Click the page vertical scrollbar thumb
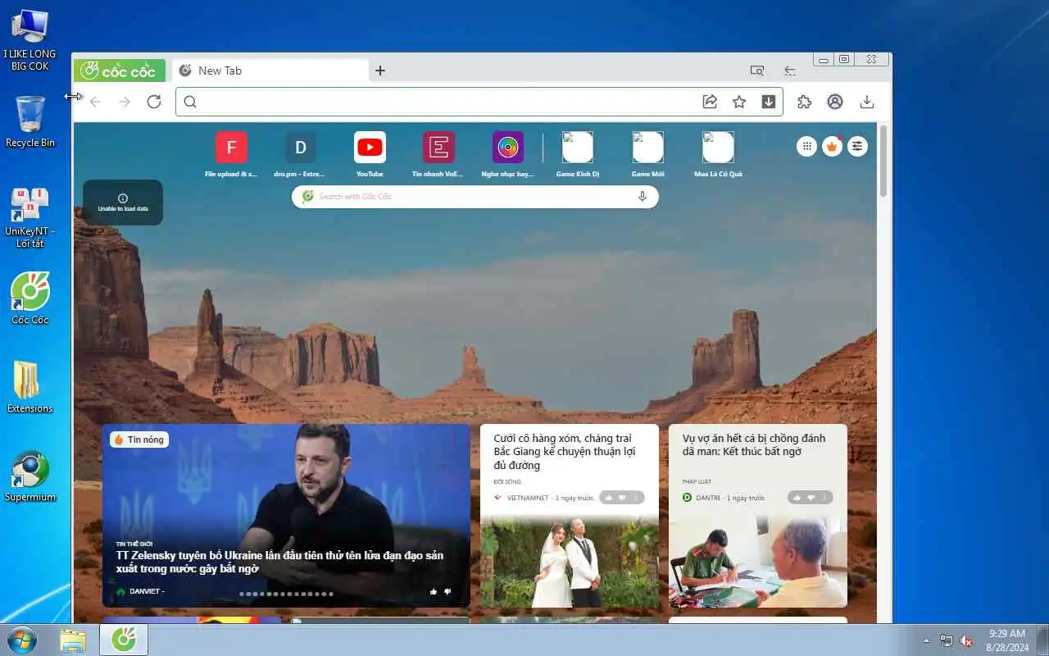Viewport: 1049px width, 656px height. pos(883,161)
